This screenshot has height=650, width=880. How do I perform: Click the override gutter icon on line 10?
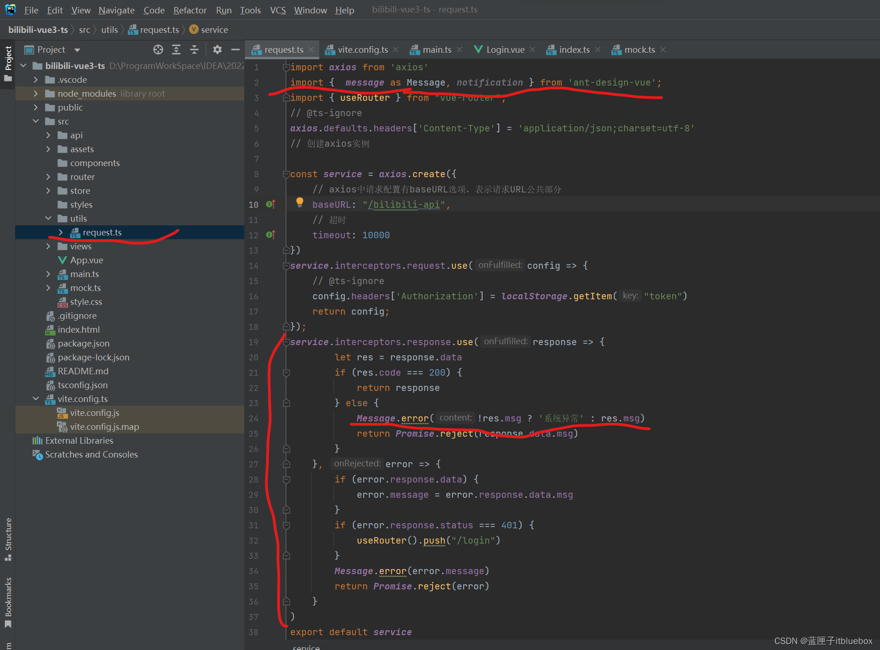point(271,204)
